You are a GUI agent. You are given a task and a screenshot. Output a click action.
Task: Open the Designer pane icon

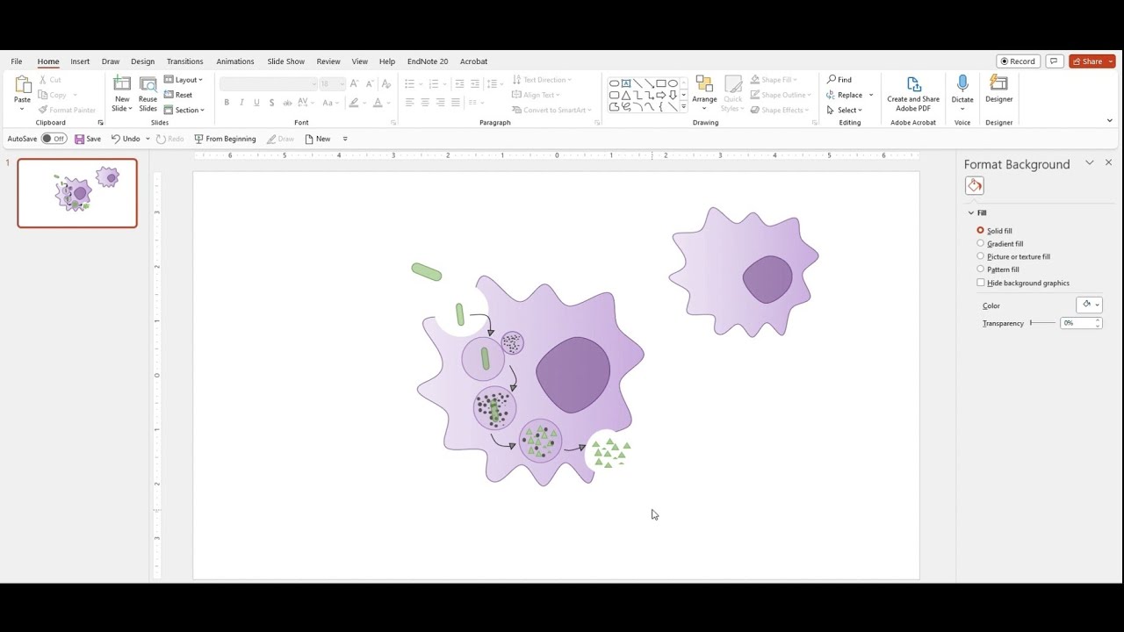click(998, 83)
